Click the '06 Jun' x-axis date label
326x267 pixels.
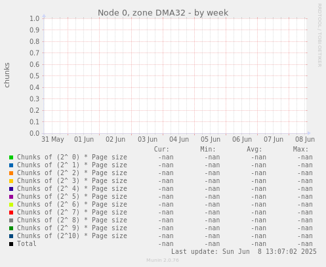(x=242, y=140)
